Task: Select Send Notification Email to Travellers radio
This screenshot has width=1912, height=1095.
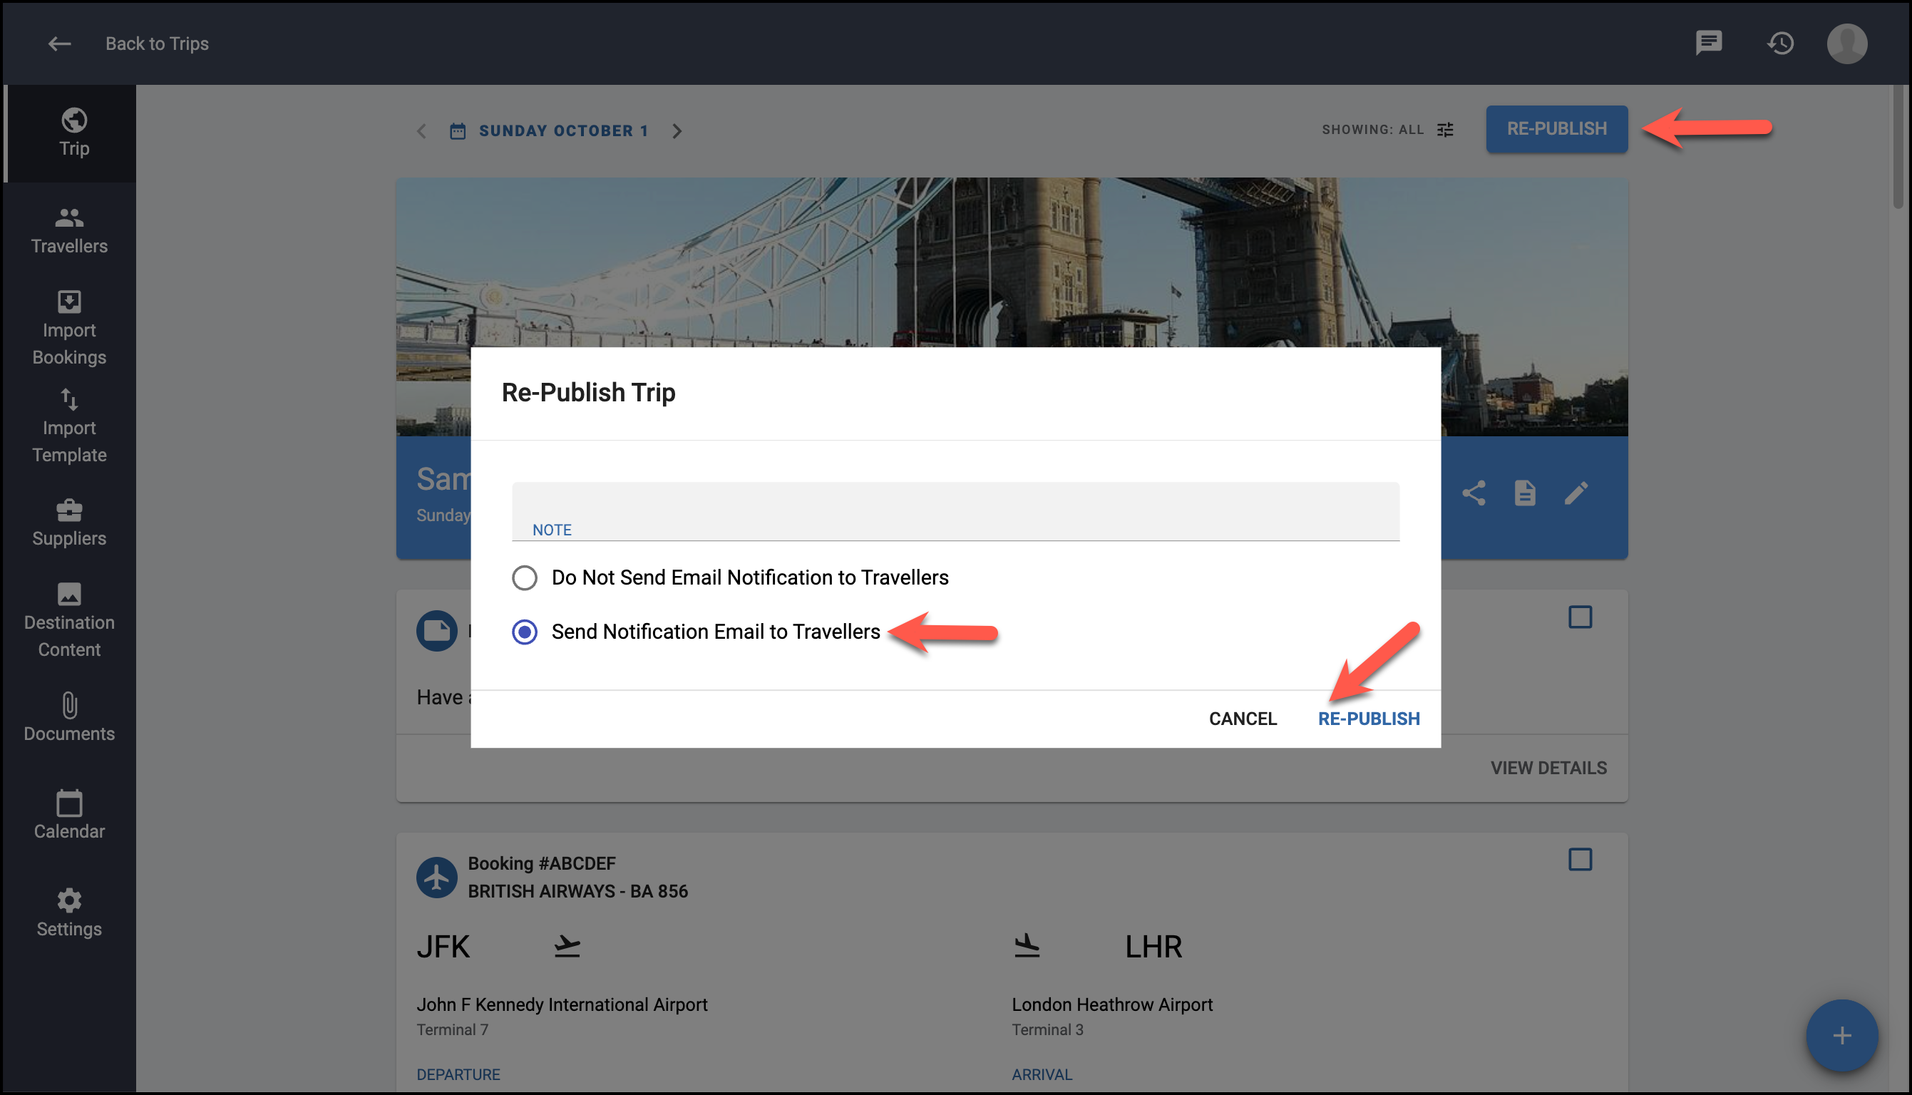Action: (x=525, y=632)
